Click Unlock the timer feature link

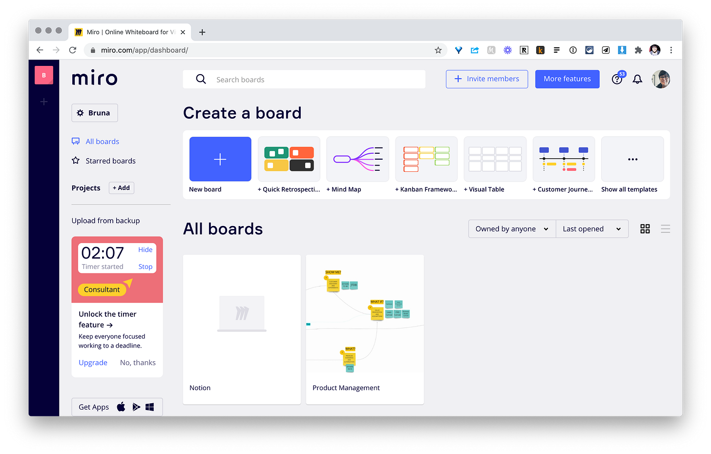click(107, 319)
